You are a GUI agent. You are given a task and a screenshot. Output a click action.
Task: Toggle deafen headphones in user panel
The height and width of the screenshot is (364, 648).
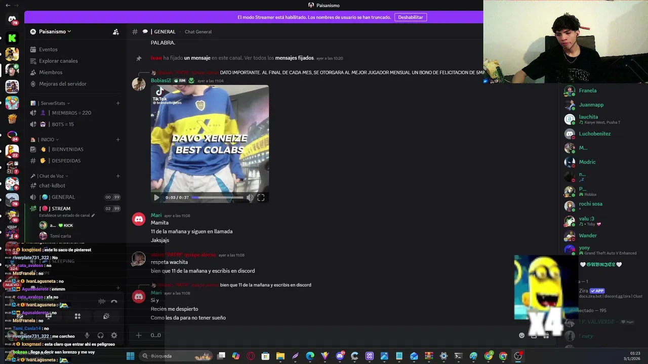coord(100,335)
